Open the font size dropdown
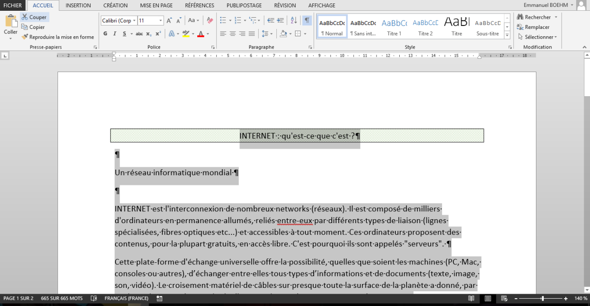 pyautogui.click(x=161, y=21)
